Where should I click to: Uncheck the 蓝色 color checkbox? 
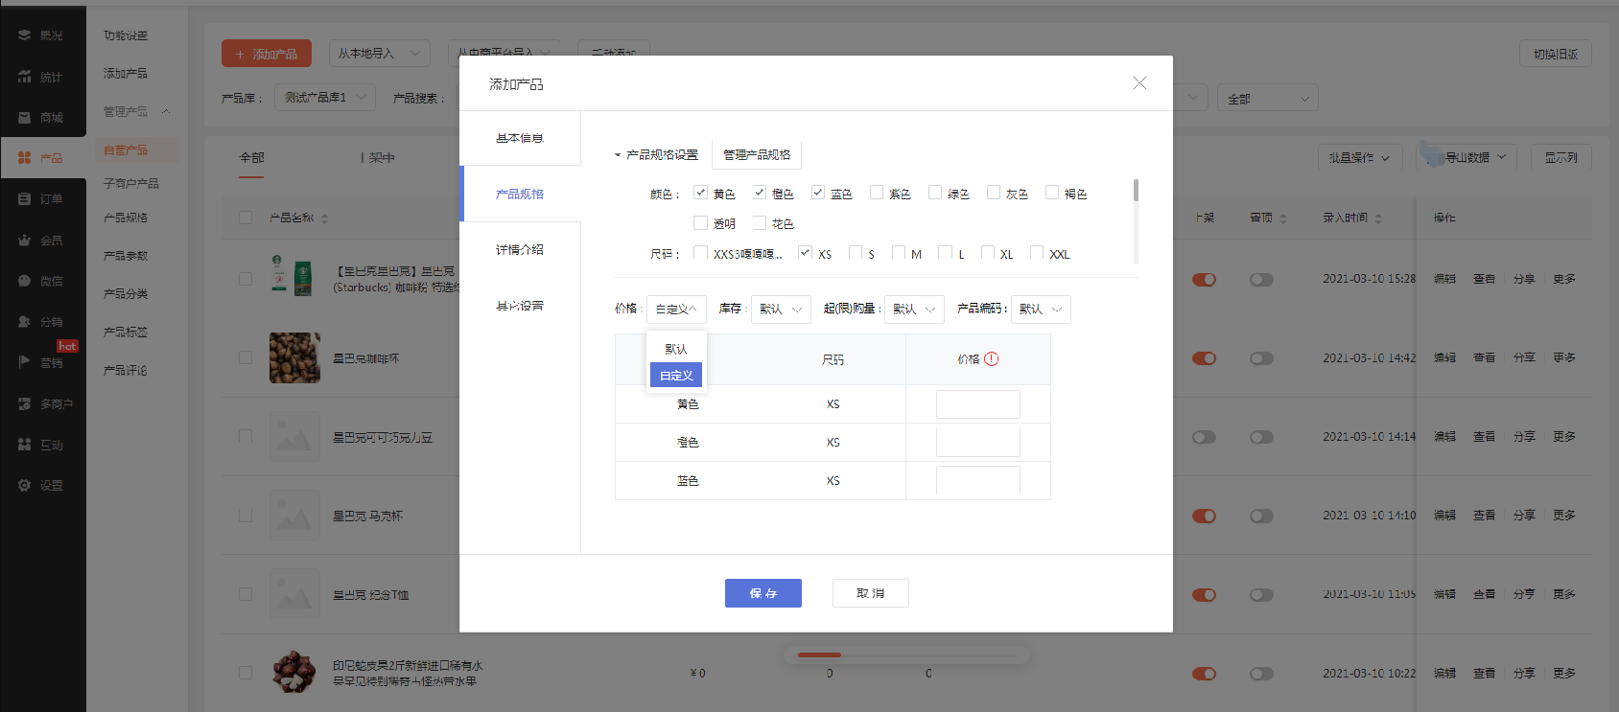click(817, 193)
